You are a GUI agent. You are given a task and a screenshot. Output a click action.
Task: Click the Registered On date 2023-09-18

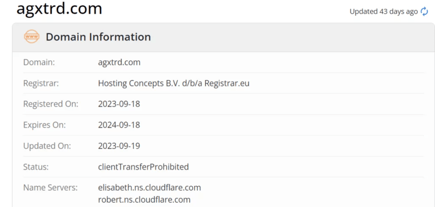coord(119,104)
